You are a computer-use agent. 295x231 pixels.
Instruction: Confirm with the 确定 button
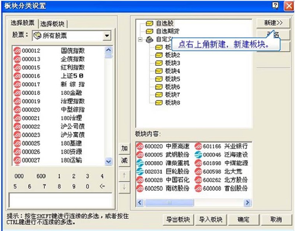tap(243, 219)
